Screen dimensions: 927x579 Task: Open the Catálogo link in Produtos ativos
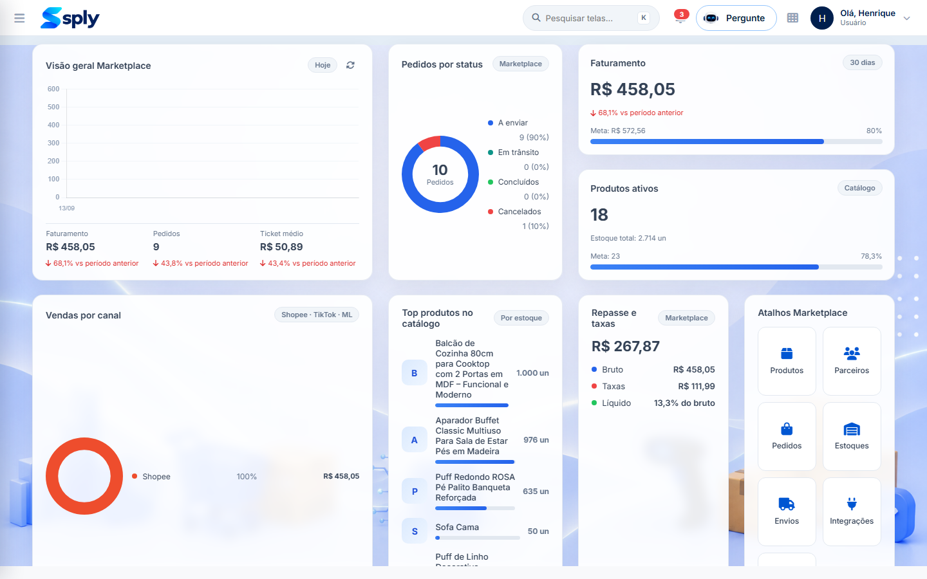[859, 188]
